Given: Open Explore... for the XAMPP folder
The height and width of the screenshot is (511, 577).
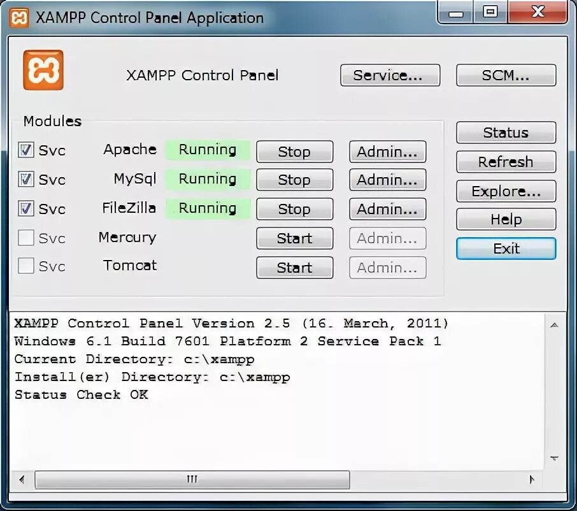Looking at the screenshot, I should point(506,191).
